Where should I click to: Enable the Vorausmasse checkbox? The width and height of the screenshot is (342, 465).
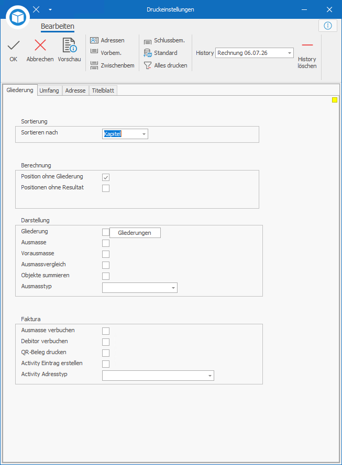coord(106,254)
